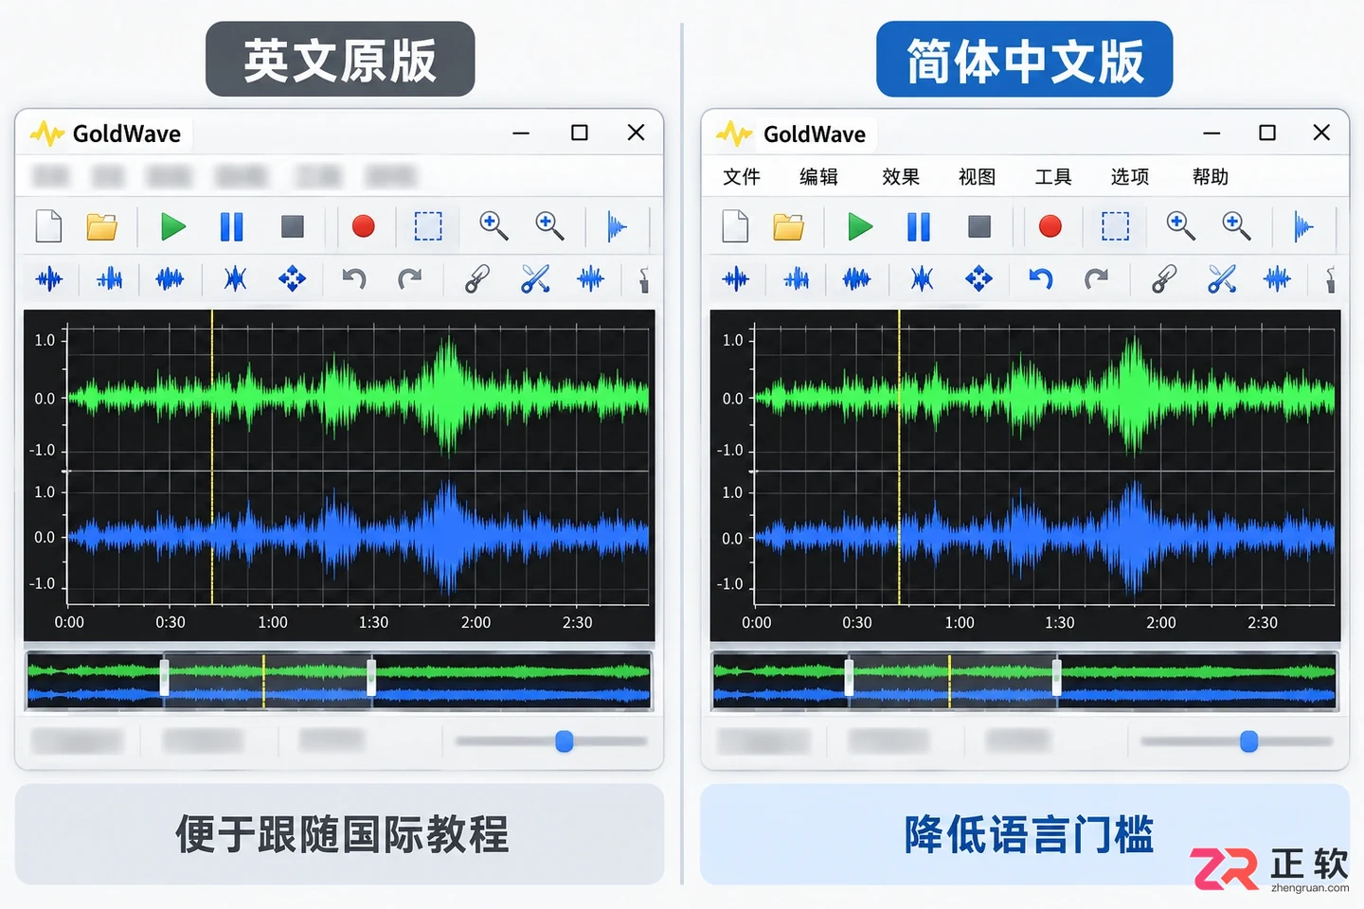Screen dimensions: 1364x909
Task: Click yellow cursor line in Chinese overview strip
Action: [x=949, y=681]
